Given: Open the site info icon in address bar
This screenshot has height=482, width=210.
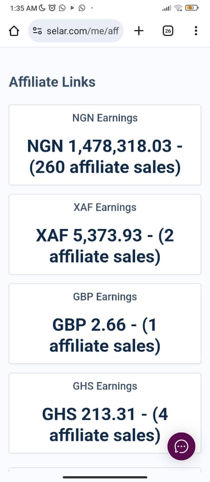Looking at the screenshot, I should 37,31.
